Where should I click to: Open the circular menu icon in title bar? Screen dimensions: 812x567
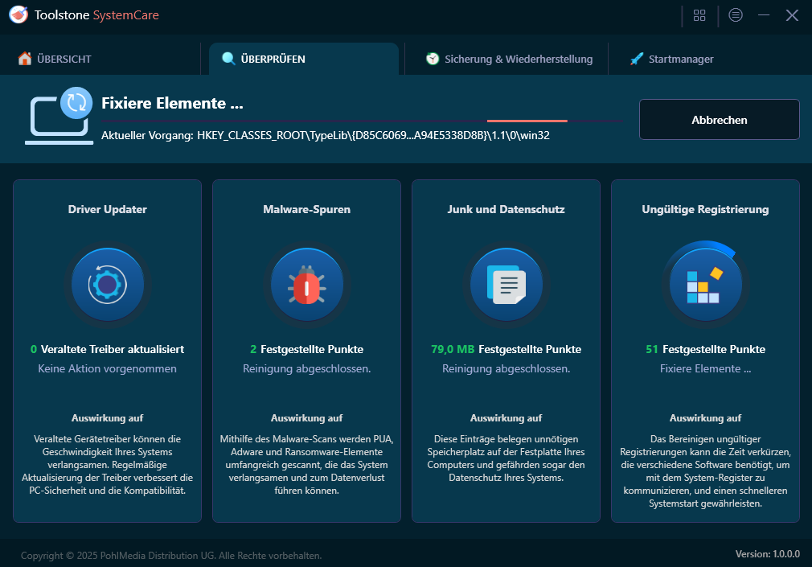(736, 15)
